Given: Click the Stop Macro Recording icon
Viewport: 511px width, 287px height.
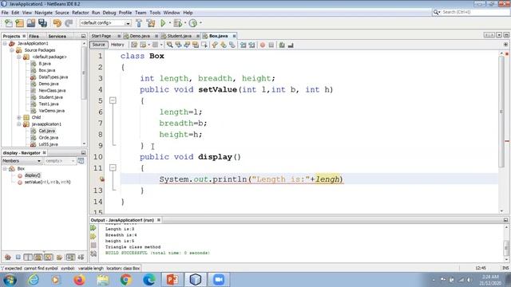Looking at the screenshot, I should click(x=271, y=45).
